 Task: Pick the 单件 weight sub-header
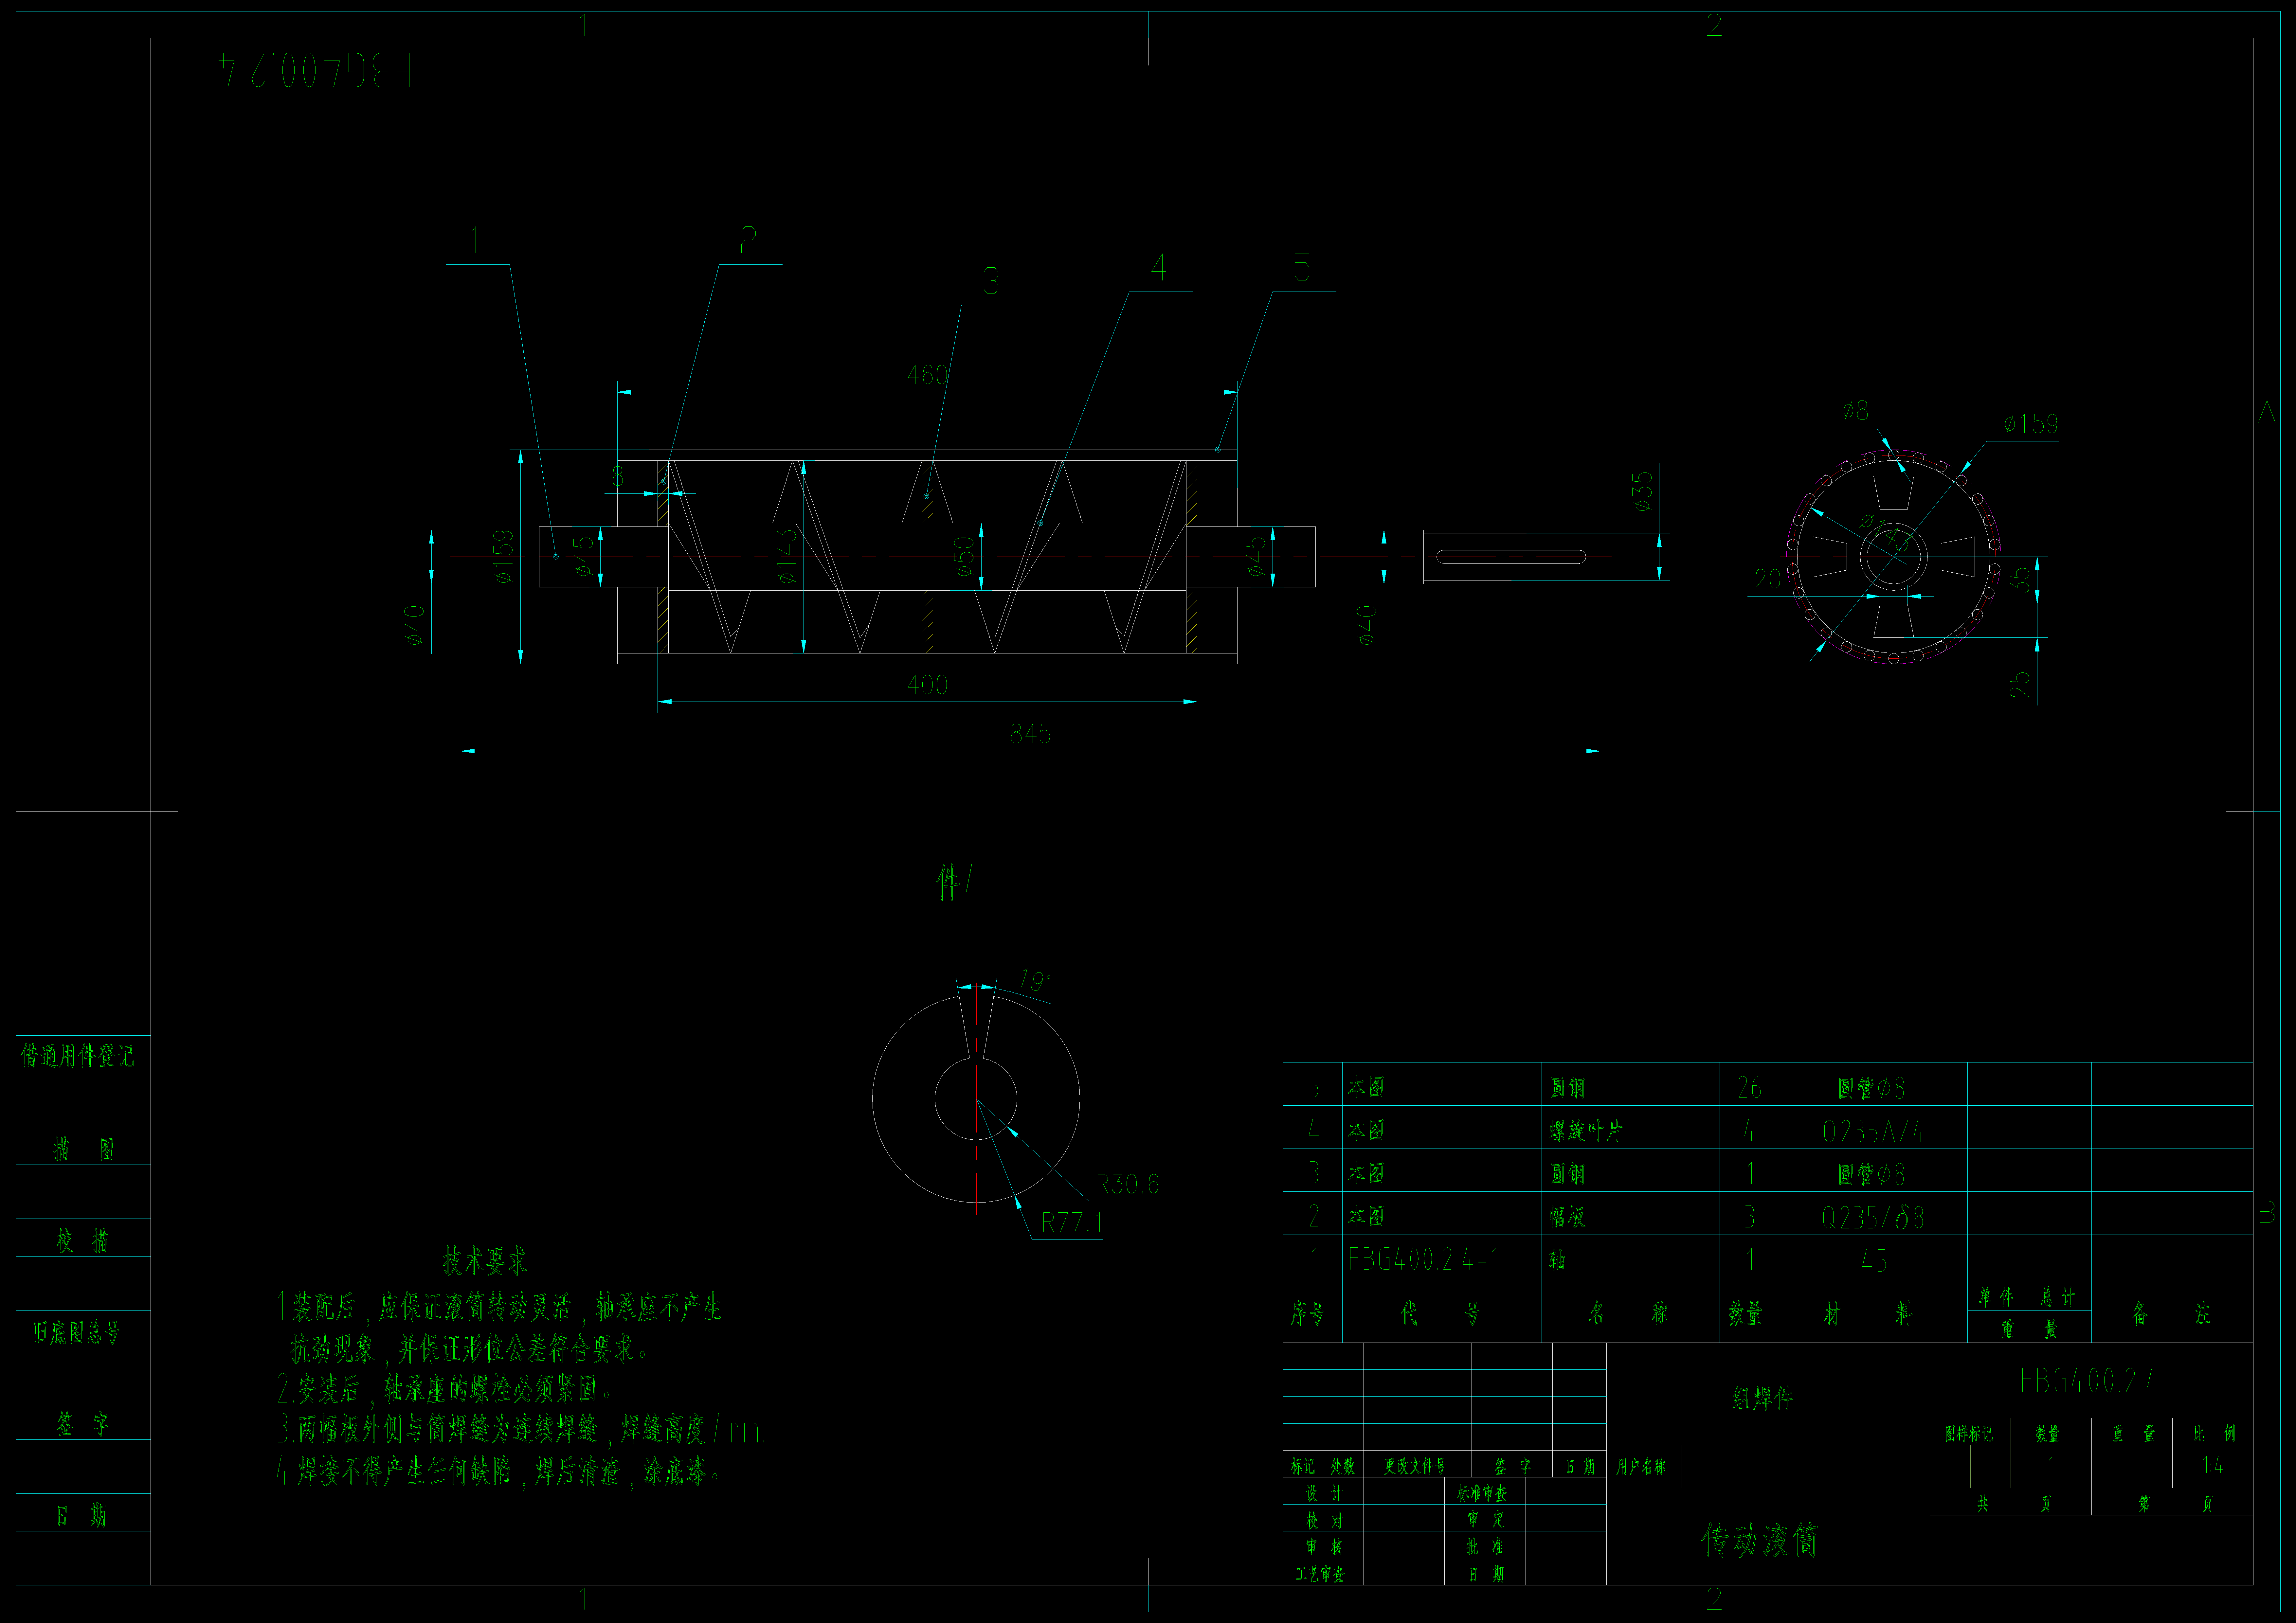click(1996, 1297)
